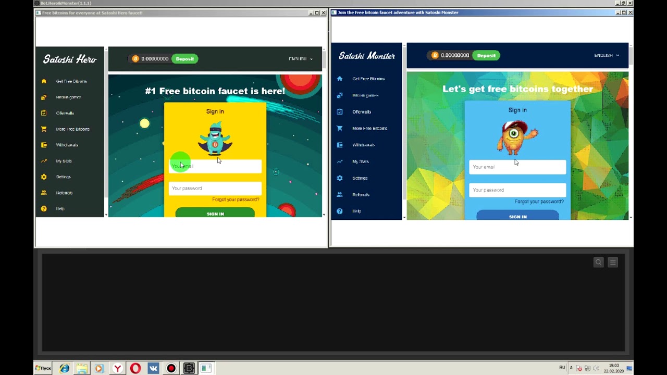Open Get Free Bitcoins in Satoshi Monster menu
The height and width of the screenshot is (375, 667).
(368, 79)
